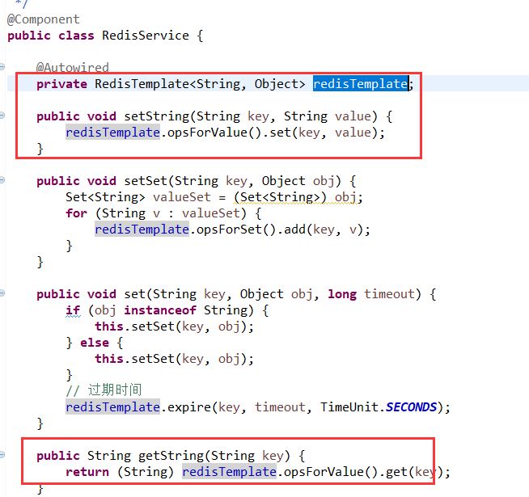Click the SECONDS constant of TimeUnit

click(x=411, y=407)
